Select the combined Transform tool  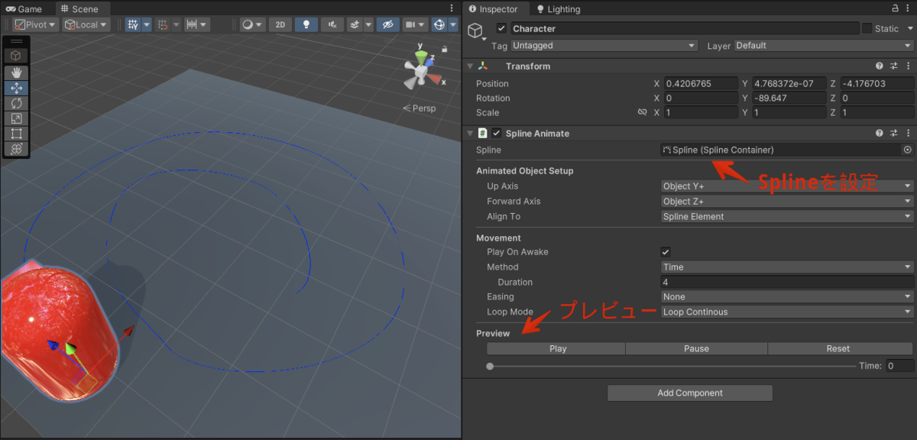pyautogui.click(x=17, y=148)
